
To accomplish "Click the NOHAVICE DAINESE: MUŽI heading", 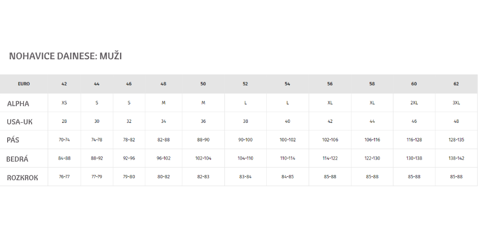I will coord(65,56).
